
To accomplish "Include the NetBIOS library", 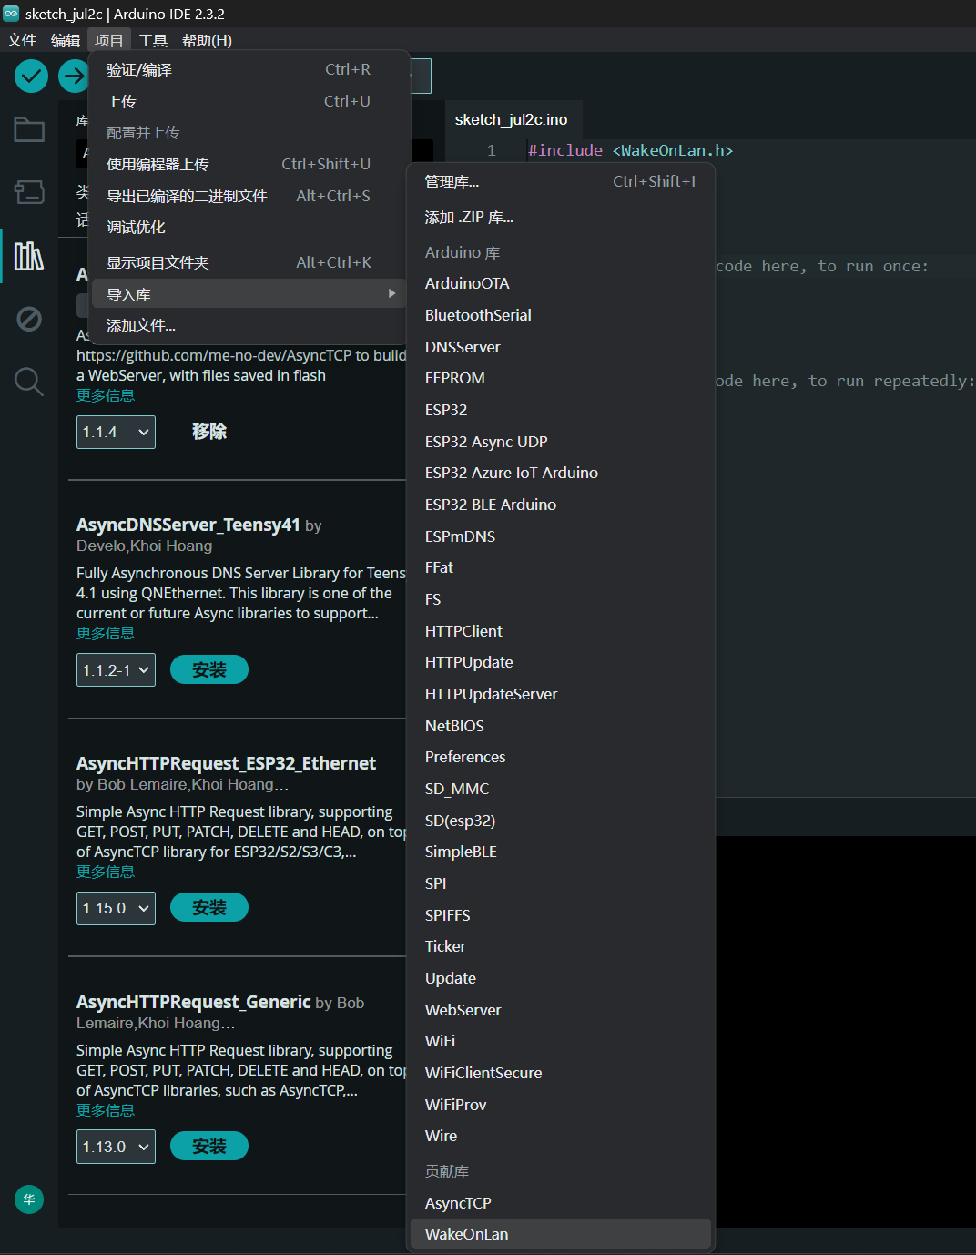I will (x=561, y=726).
